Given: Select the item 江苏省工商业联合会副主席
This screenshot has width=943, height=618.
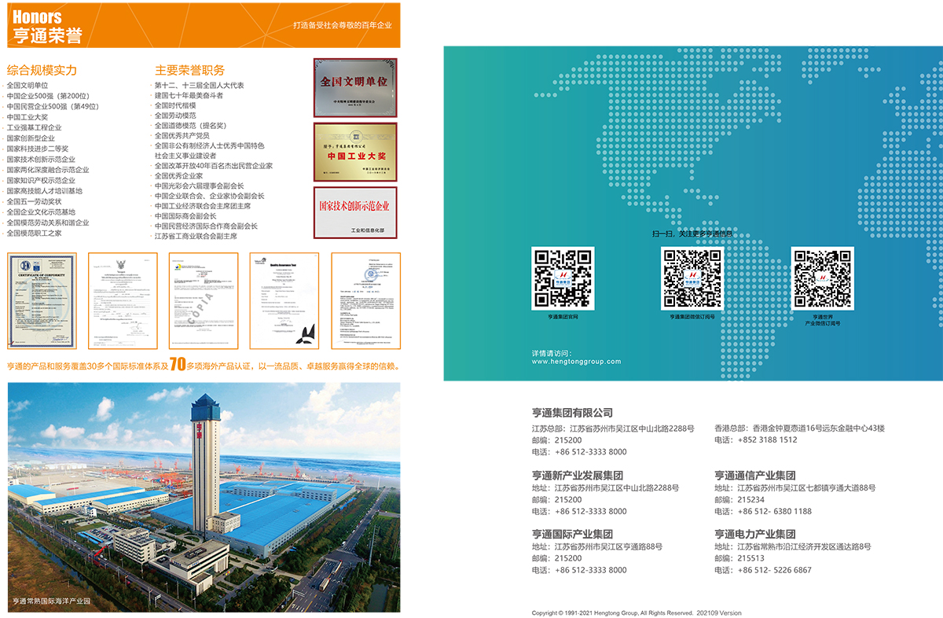Looking at the screenshot, I should pyautogui.click(x=196, y=237).
